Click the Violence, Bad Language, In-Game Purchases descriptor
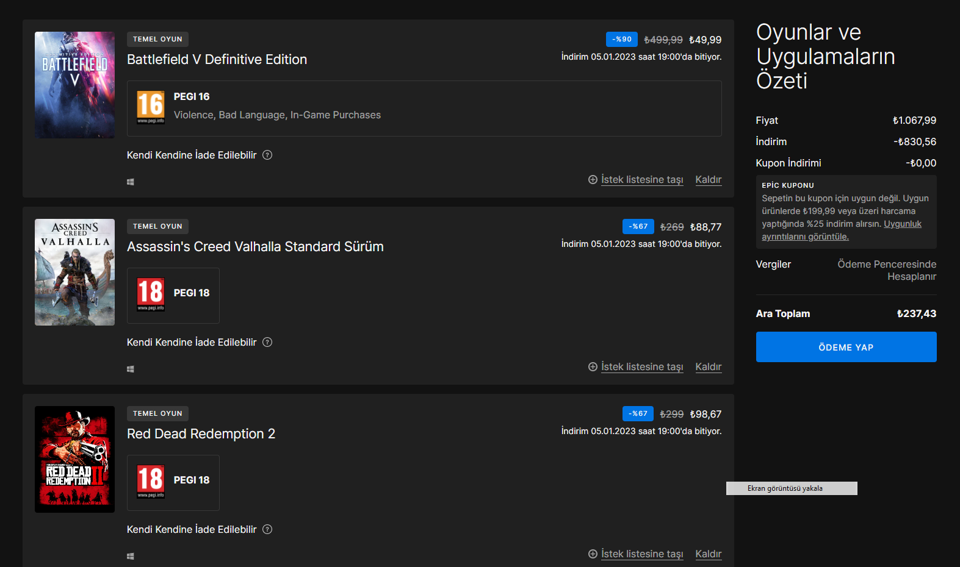Screen dimensions: 960x567 click(x=277, y=115)
